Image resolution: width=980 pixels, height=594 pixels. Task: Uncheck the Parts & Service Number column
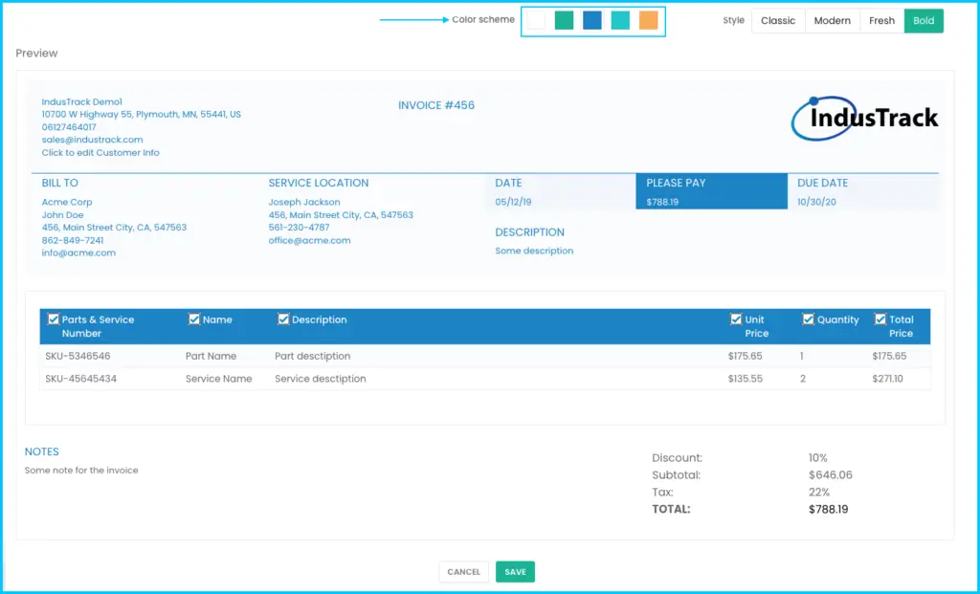pyautogui.click(x=54, y=319)
